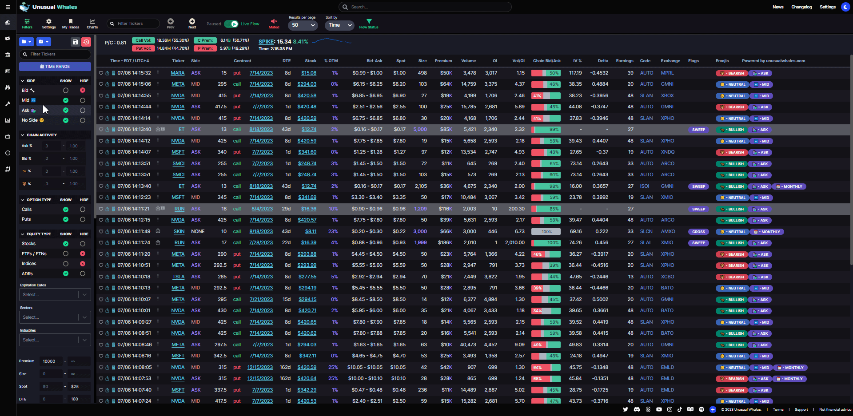Open the Terms footer link
Screen dimensions: 853x416
pos(778,409)
